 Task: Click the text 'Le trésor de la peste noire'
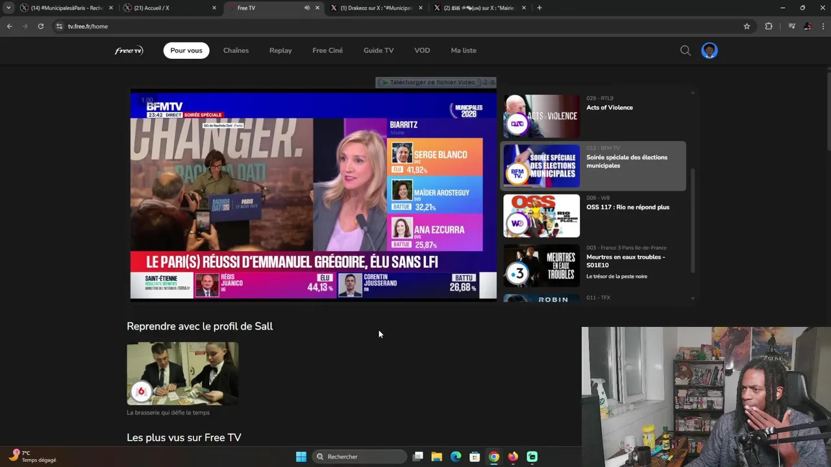point(617,276)
